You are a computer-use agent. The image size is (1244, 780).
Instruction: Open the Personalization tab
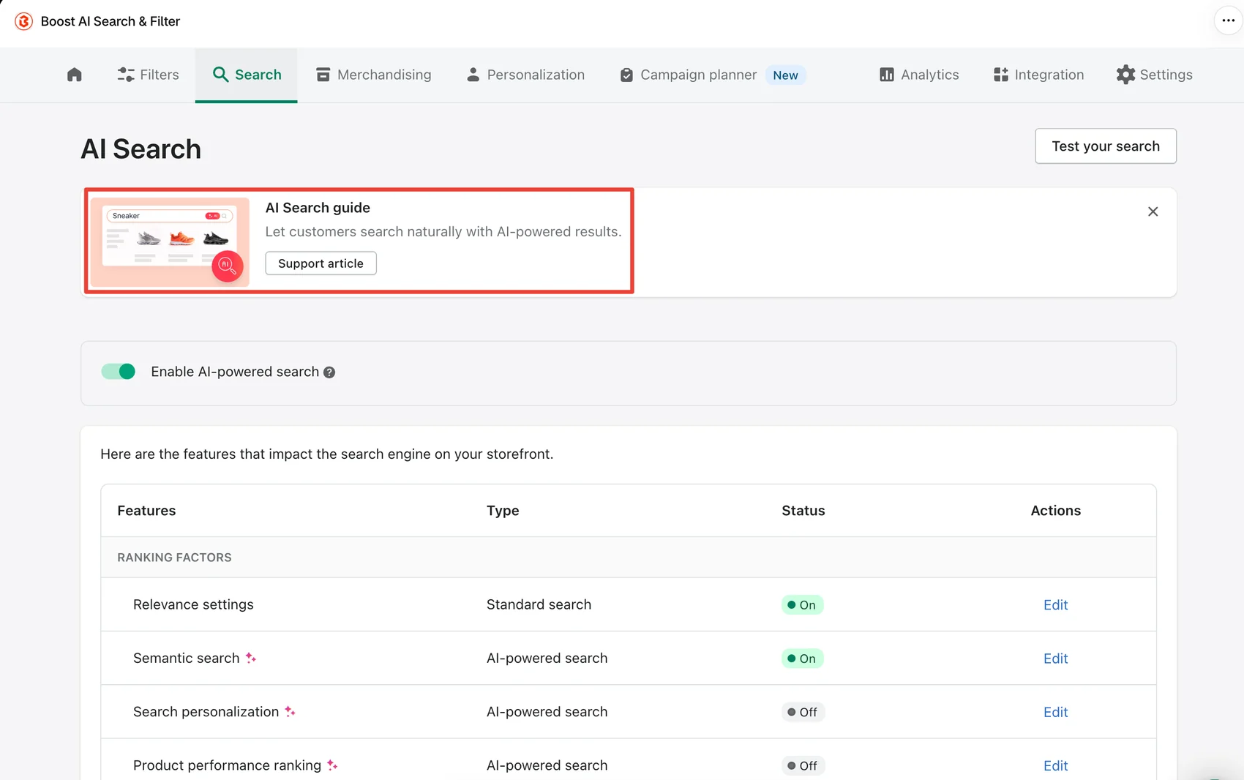click(x=525, y=75)
